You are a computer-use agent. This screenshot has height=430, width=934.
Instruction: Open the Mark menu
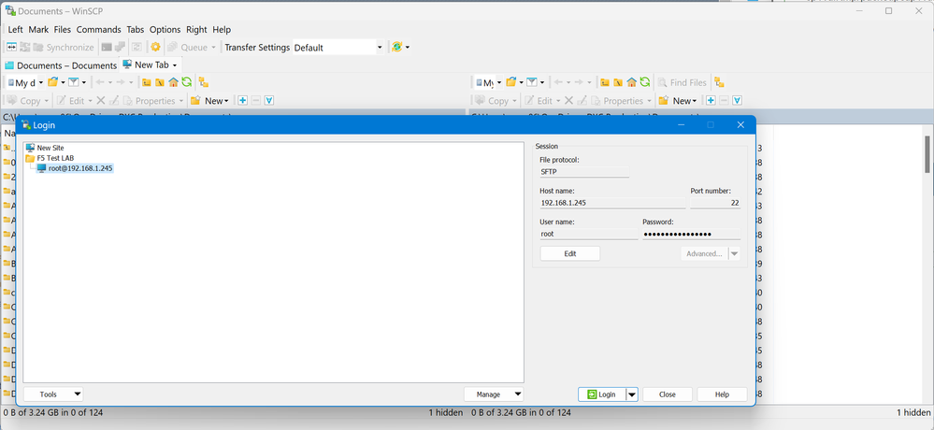tap(38, 29)
